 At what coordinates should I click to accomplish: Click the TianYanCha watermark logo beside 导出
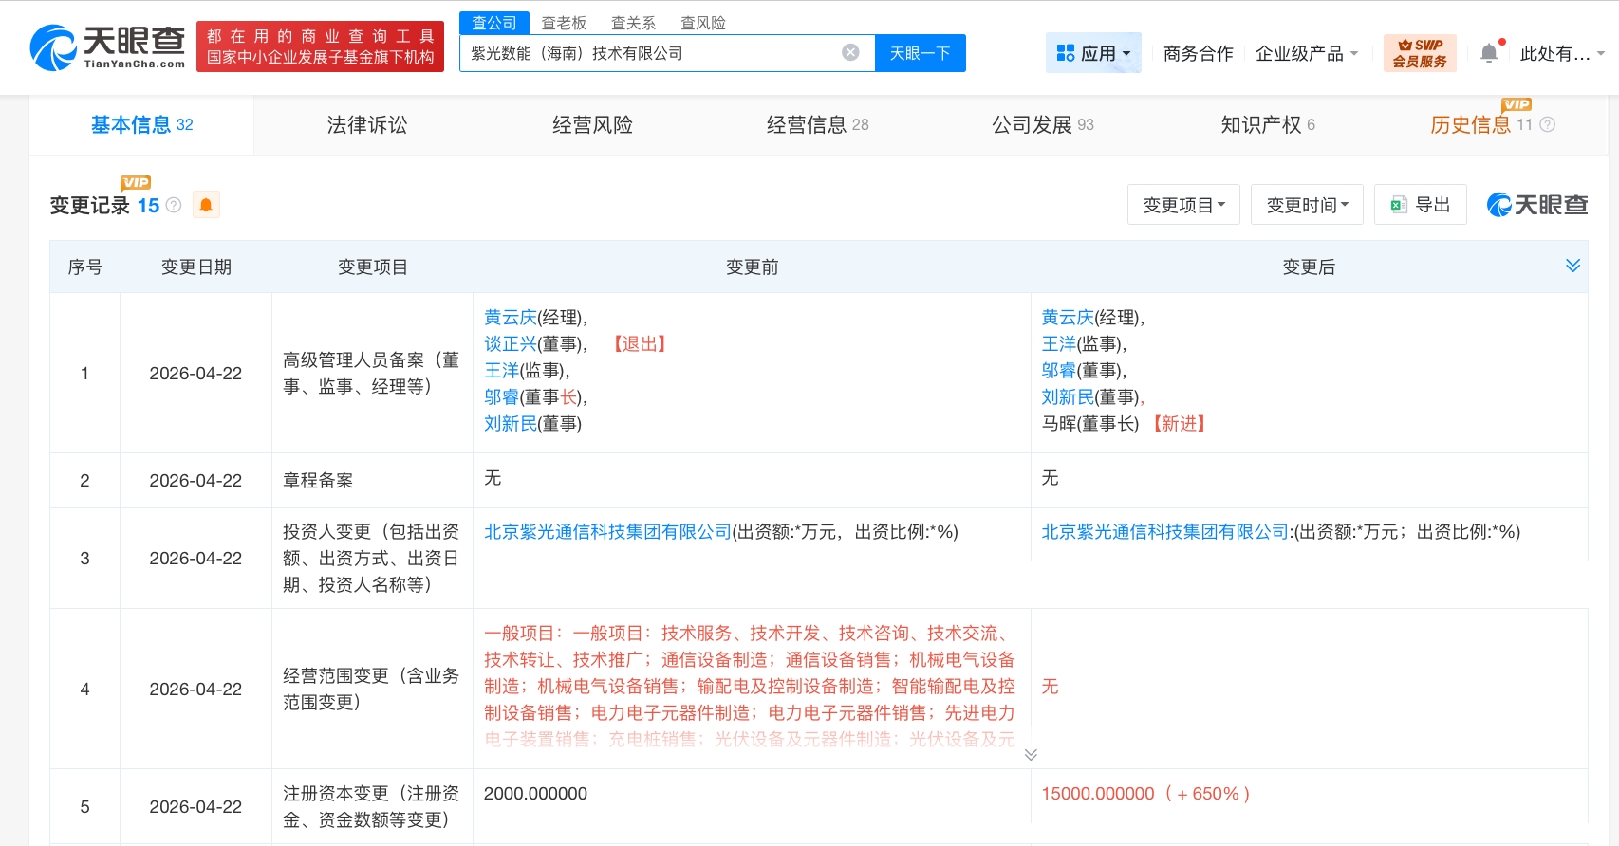[1536, 205]
